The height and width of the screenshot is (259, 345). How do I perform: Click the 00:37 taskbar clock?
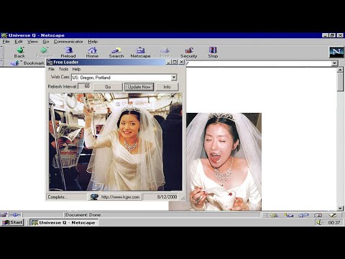(334, 222)
